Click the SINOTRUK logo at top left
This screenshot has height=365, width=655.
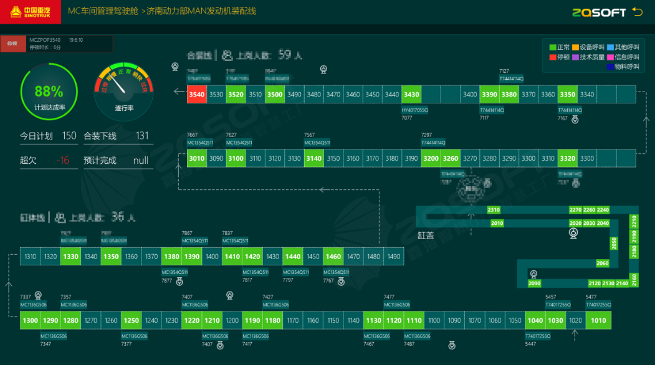tap(31, 11)
